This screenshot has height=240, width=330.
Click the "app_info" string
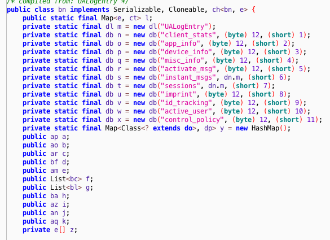pyautogui.click(x=181, y=43)
